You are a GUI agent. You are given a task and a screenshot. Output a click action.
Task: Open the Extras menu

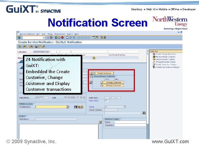coord(50,34)
